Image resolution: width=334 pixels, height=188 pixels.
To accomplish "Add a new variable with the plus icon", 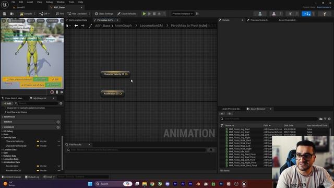I will (x=58, y=127).
